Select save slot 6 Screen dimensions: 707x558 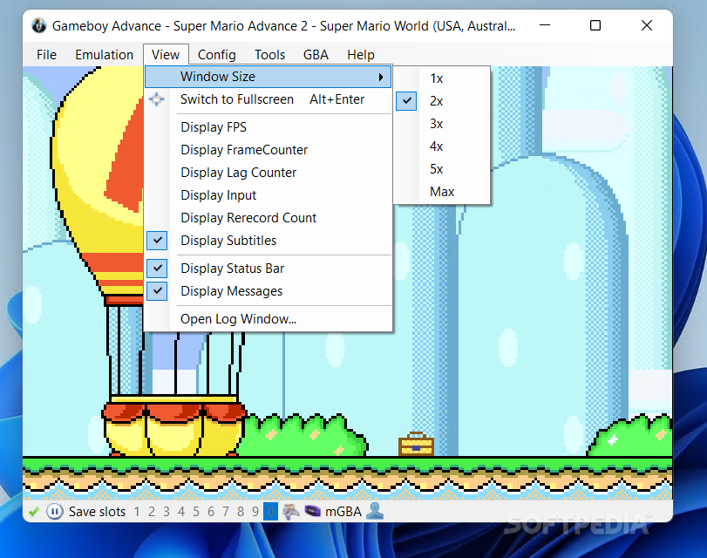(211, 512)
